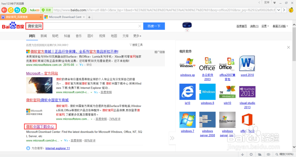
Task: Open the 微软官方商城 promoted result link
Action: [x=74, y=52]
